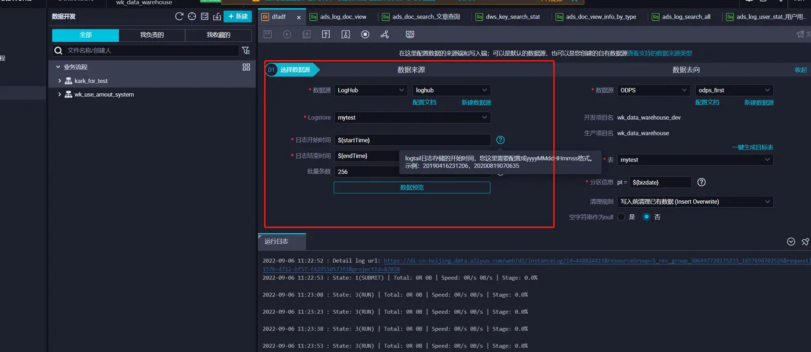
Task: Click the Sq icon of ads_log_doc_view tab
Action: coord(313,17)
